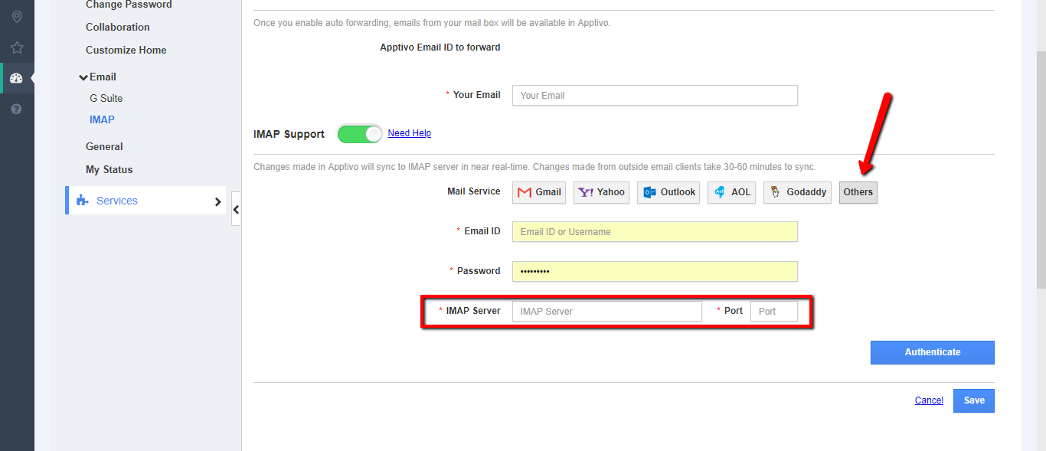Click the Cancel link
The height and width of the screenshot is (451, 1046).
pos(929,400)
